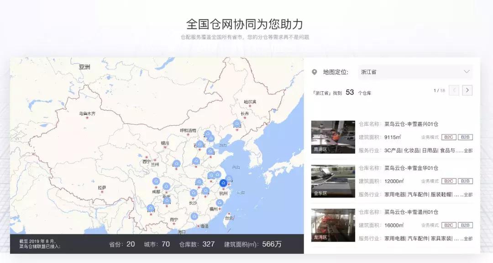Click the blue warehouse cluster marker near 杭州
Viewport: 493px width, 263px height.
(x=223, y=183)
